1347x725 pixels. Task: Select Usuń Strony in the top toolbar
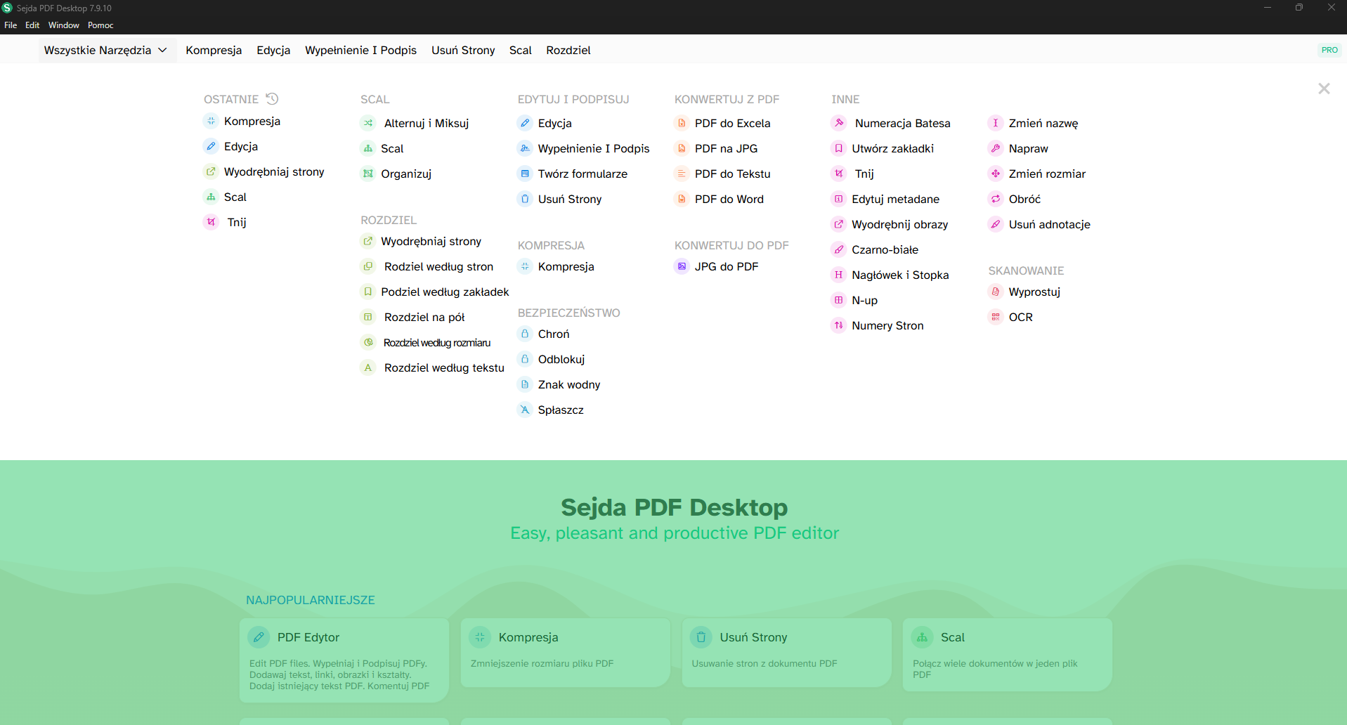pyautogui.click(x=463, y=50)
